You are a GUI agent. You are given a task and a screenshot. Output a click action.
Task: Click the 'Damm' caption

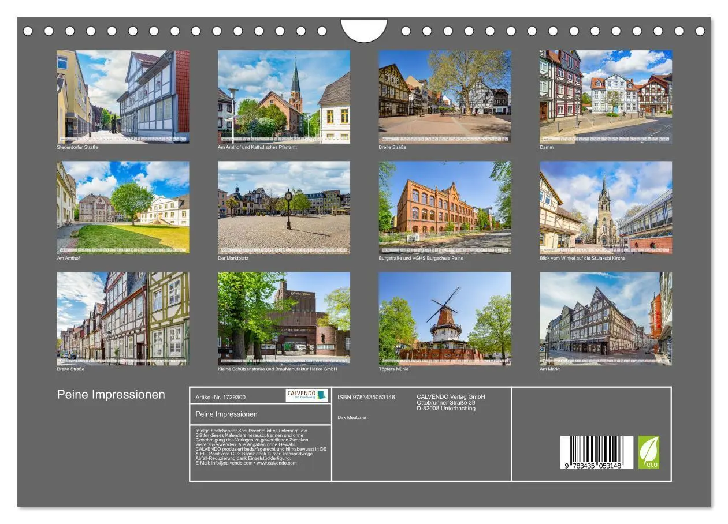[547, 147]
